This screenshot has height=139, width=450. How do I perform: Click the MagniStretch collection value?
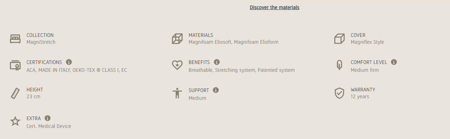pyautogui.click(x=41, y=42)
